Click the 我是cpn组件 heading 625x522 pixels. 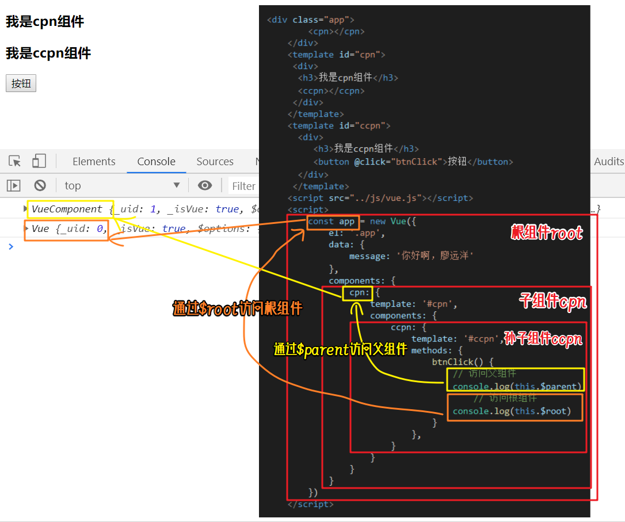pos(45,21)
